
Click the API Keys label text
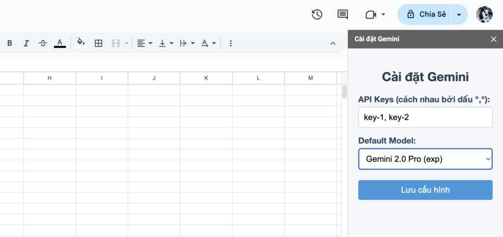coord(424,100)
